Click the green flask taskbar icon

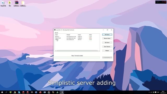point(57,92)
